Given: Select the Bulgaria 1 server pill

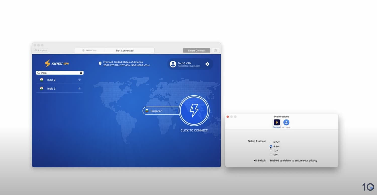Looking at the screenshot, I should tap(161, 111).
